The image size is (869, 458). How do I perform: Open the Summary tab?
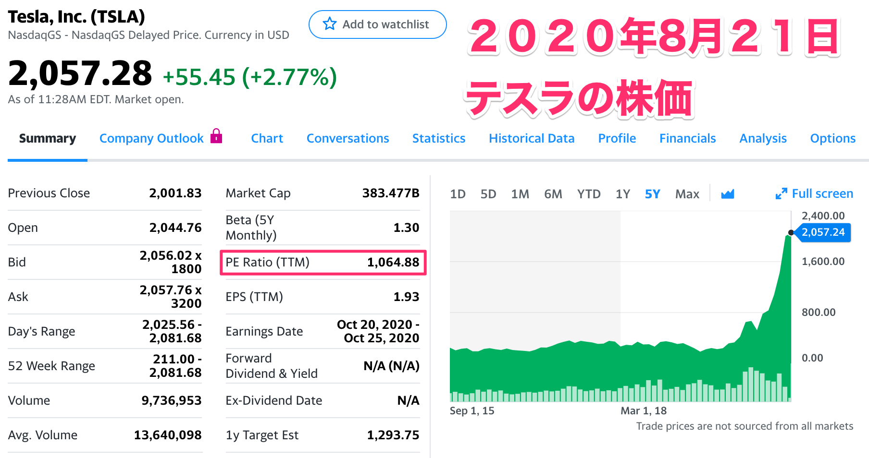(48, 138)
